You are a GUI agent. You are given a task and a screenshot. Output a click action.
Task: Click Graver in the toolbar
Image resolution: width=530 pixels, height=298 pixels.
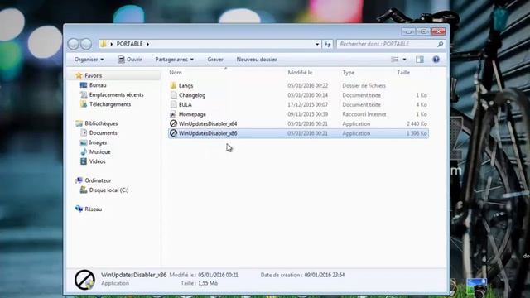[215, 60]
